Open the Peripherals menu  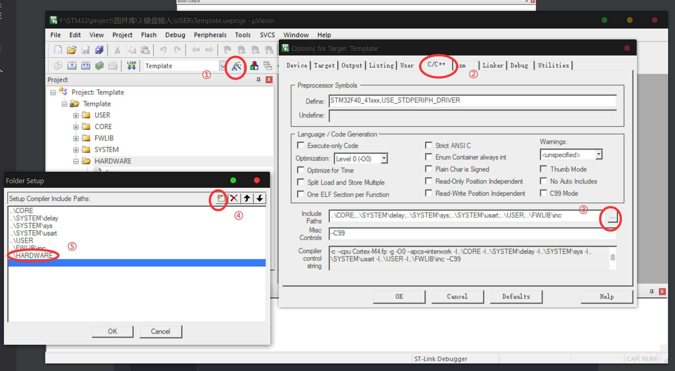point(210,35)
